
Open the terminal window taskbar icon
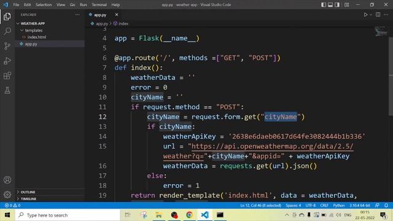(220, 215)
